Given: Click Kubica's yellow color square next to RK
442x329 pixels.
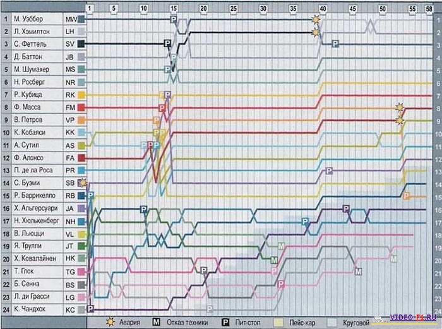Looking at the screenshot, I should click(81, 95).
